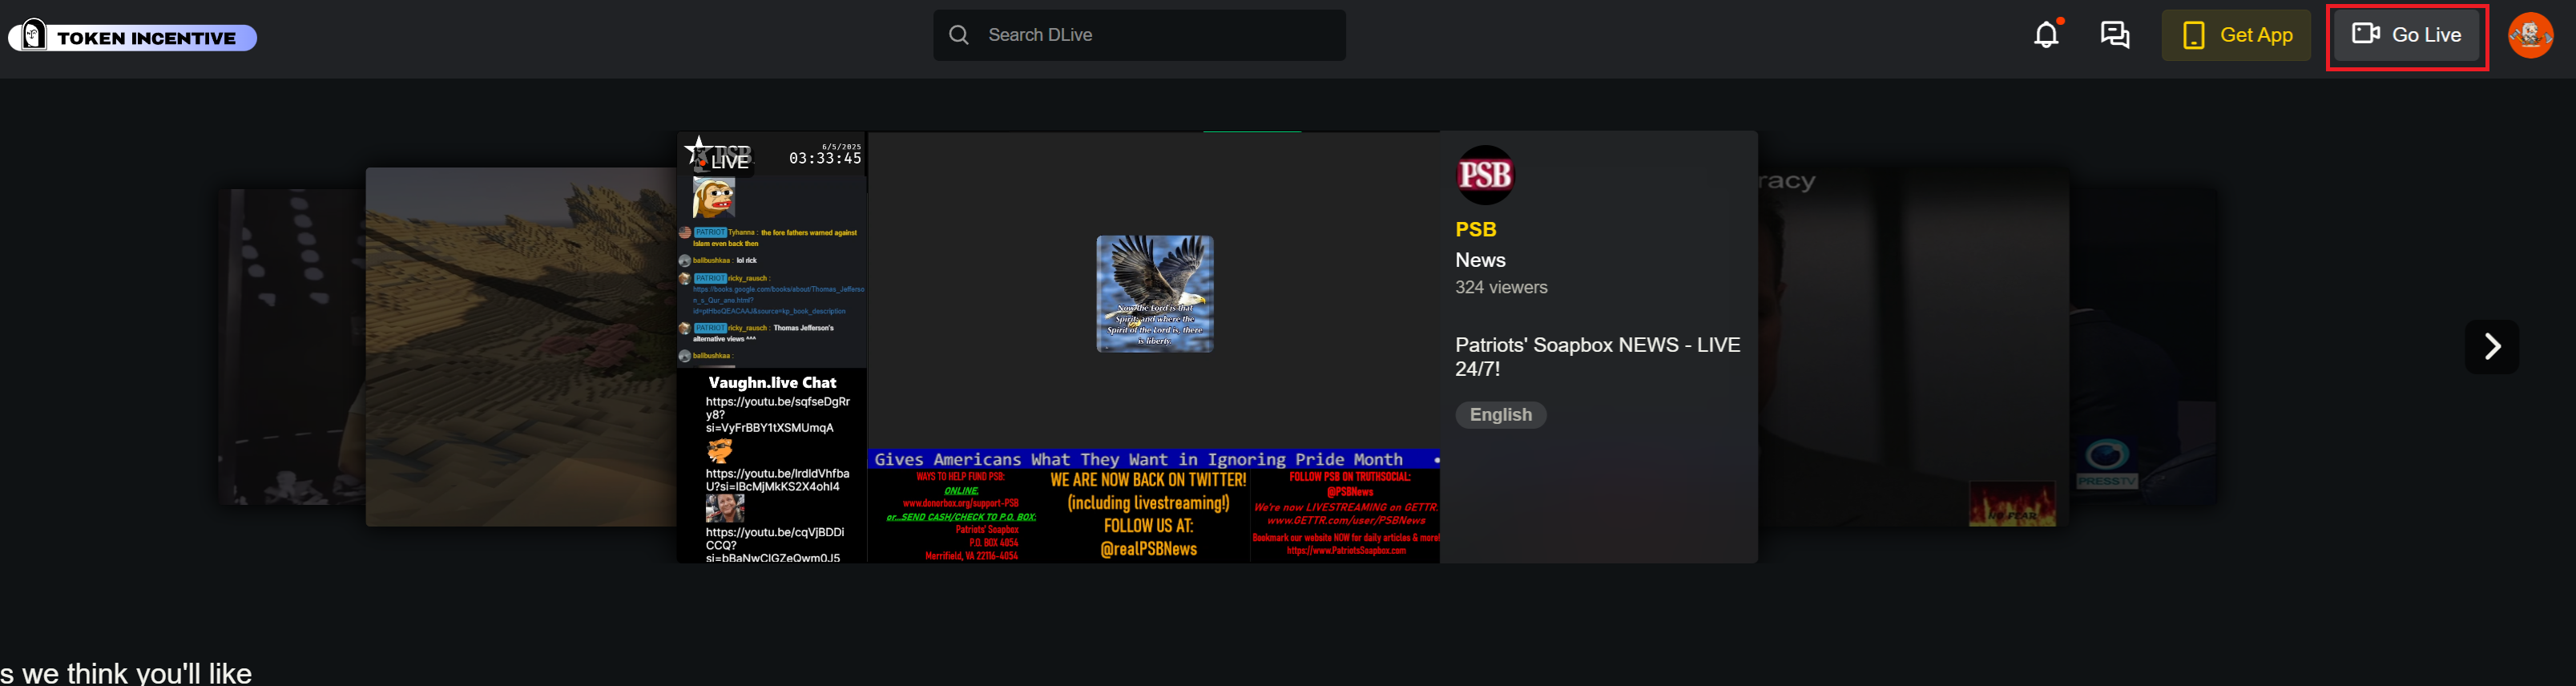Viewport: 2576px width, 686px height.
Task: Click the magnifier icon in the search bar
Action: (959, 35)
